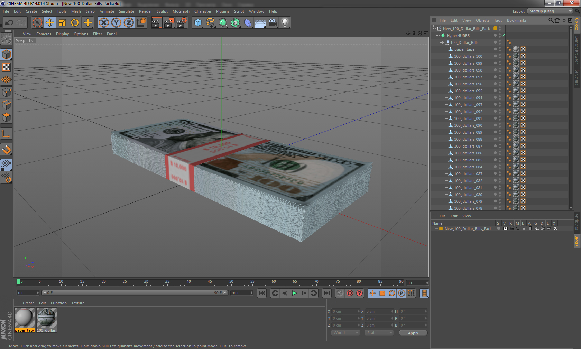Screen dimensions: 581x349
Task: Open Object Manager Tags menu
Action: 498,20
